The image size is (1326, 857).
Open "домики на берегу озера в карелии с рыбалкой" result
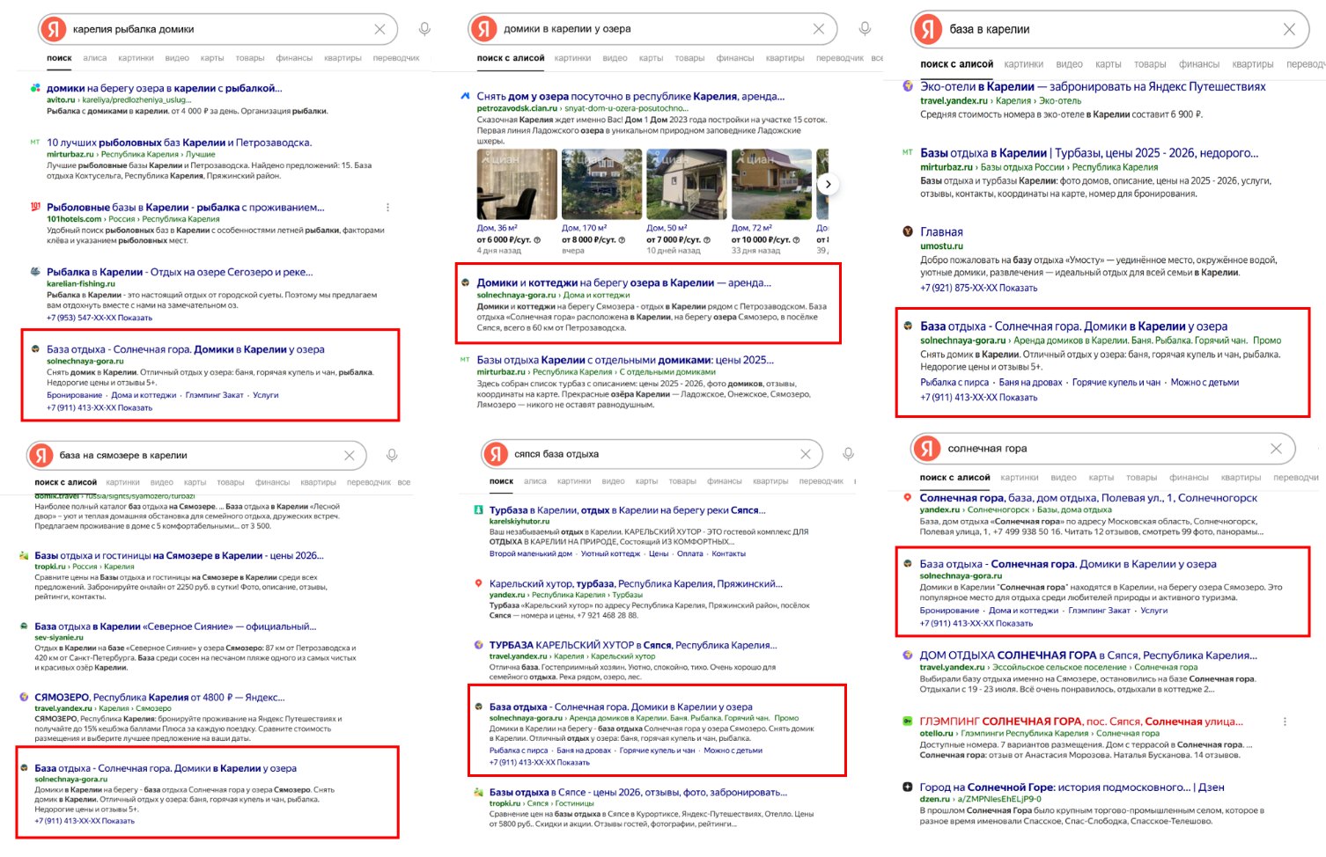[164, 88]
